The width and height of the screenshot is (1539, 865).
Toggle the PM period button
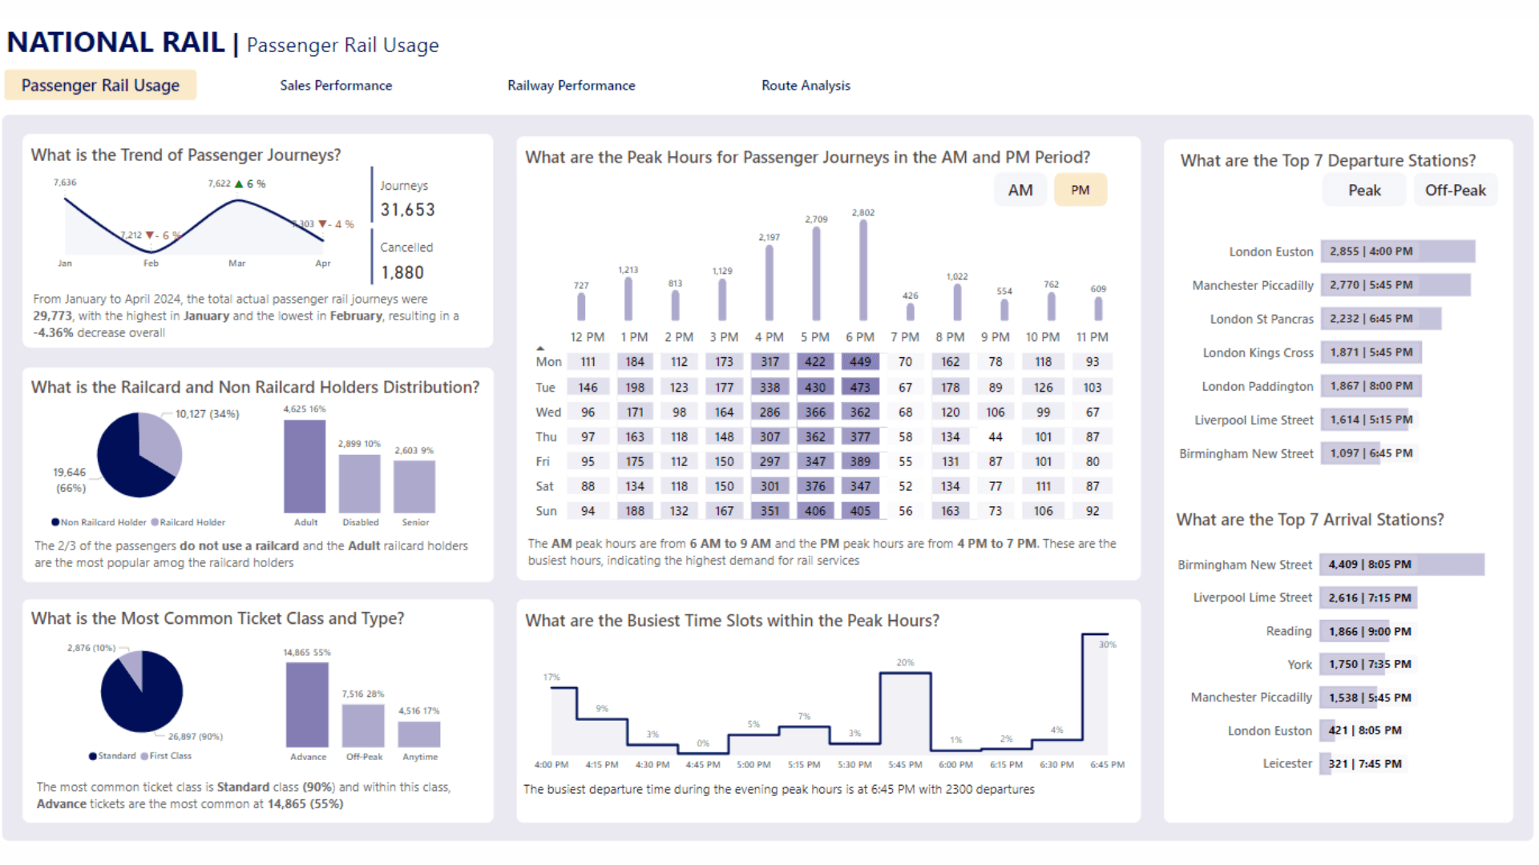1080,190
